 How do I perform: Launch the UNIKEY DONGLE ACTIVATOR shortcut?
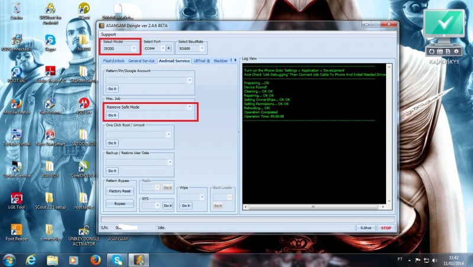(x=84, y=235)
